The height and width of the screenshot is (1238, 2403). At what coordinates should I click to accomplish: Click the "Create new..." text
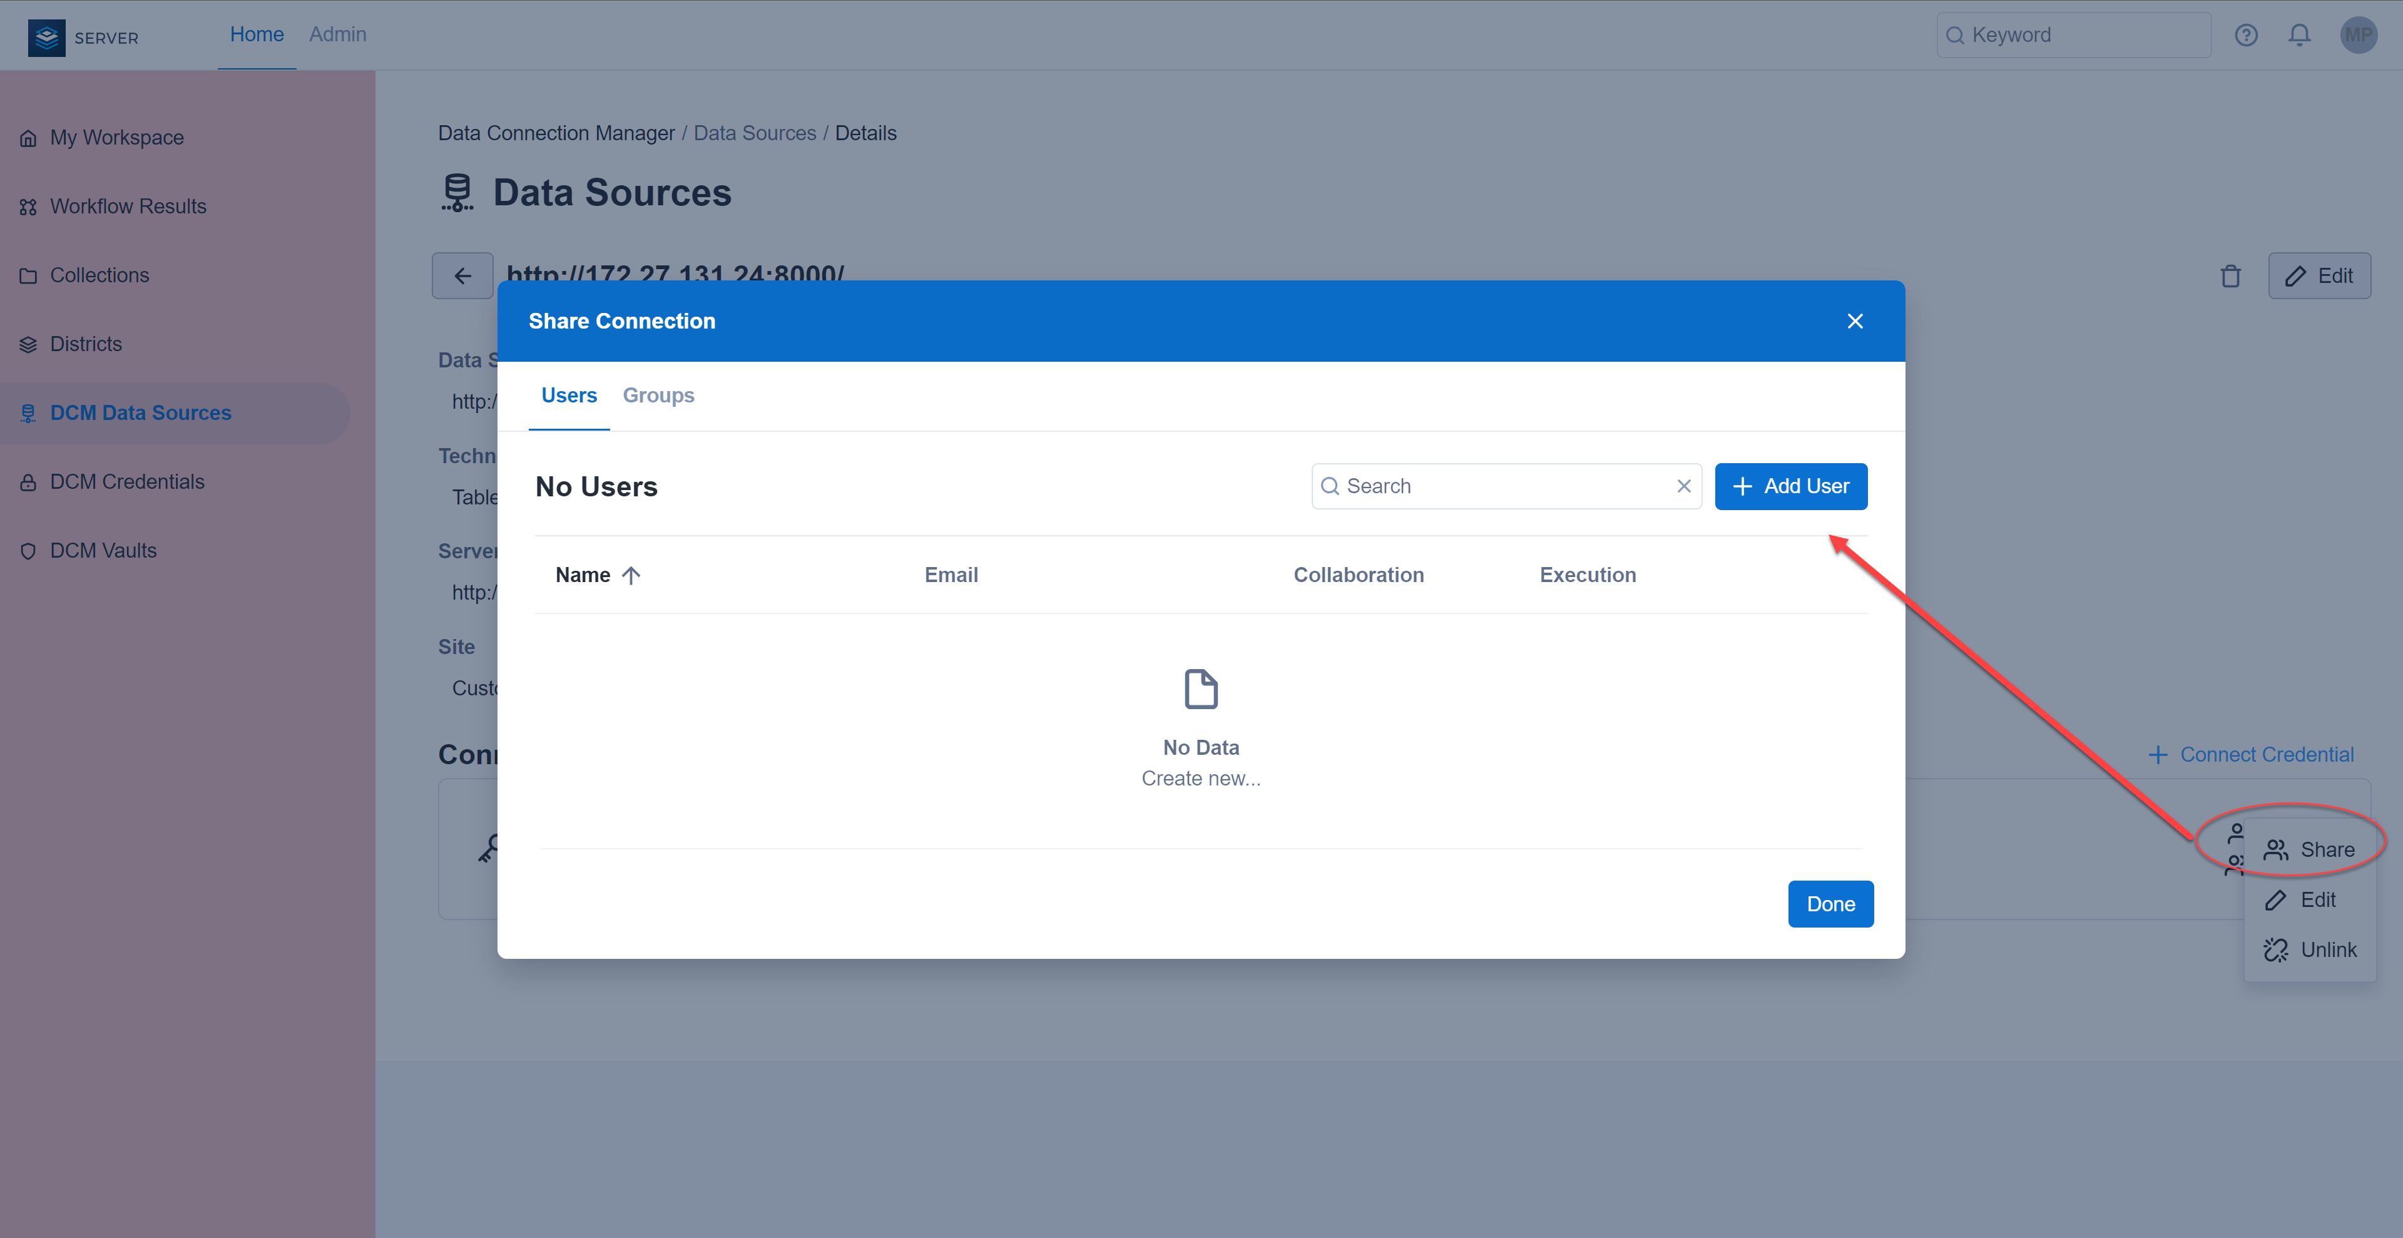[x=1201, y=779]
